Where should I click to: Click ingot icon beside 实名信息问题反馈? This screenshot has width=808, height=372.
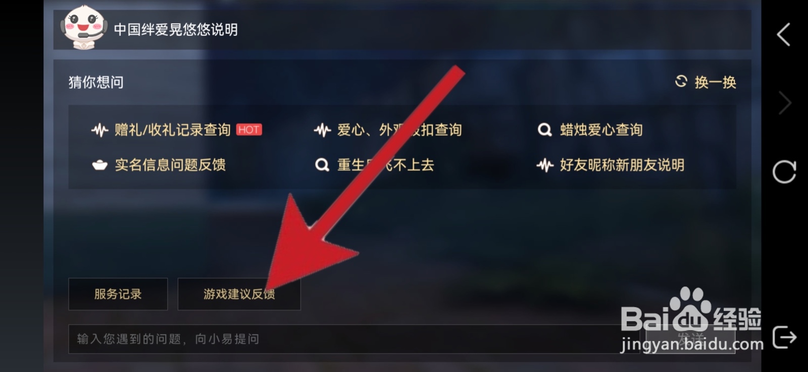(99, 165)
